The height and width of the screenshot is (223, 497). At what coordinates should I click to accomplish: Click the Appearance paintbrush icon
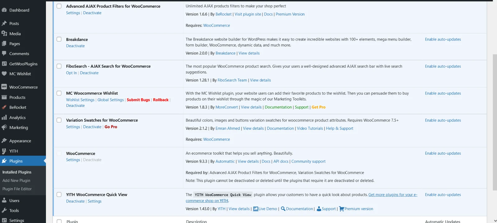coord(4,141)
